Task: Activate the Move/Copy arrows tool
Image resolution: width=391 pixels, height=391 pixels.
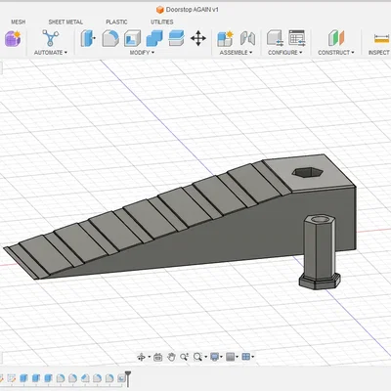Action: [198, 38]
